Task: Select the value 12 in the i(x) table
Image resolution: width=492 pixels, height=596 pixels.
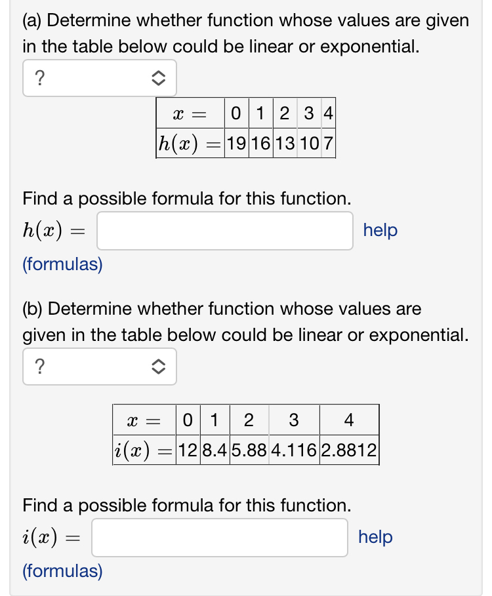Action: [x=188, y=450]
